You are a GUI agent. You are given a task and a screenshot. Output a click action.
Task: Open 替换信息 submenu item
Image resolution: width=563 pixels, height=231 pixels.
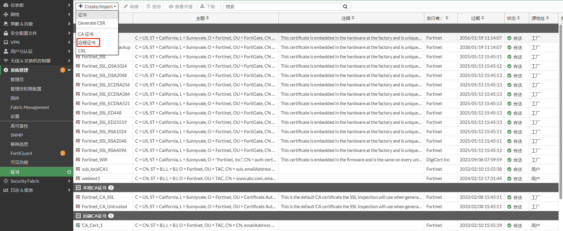click(x=36, y=144)
